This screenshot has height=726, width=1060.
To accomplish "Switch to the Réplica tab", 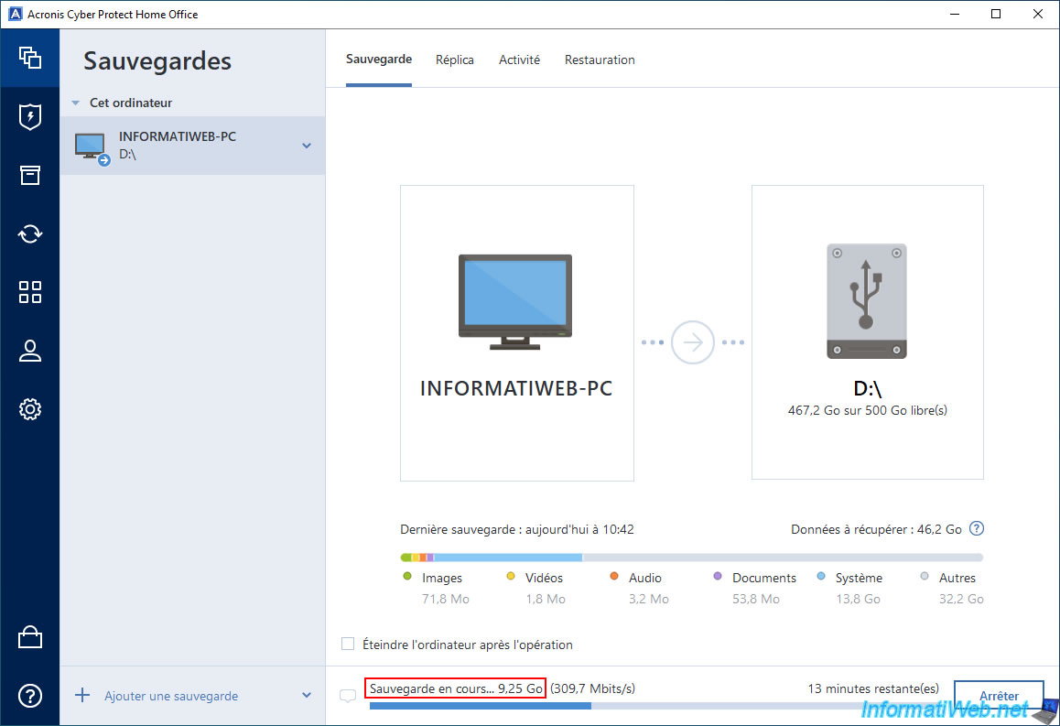I will pyautogui.click(x=454, y=60).
